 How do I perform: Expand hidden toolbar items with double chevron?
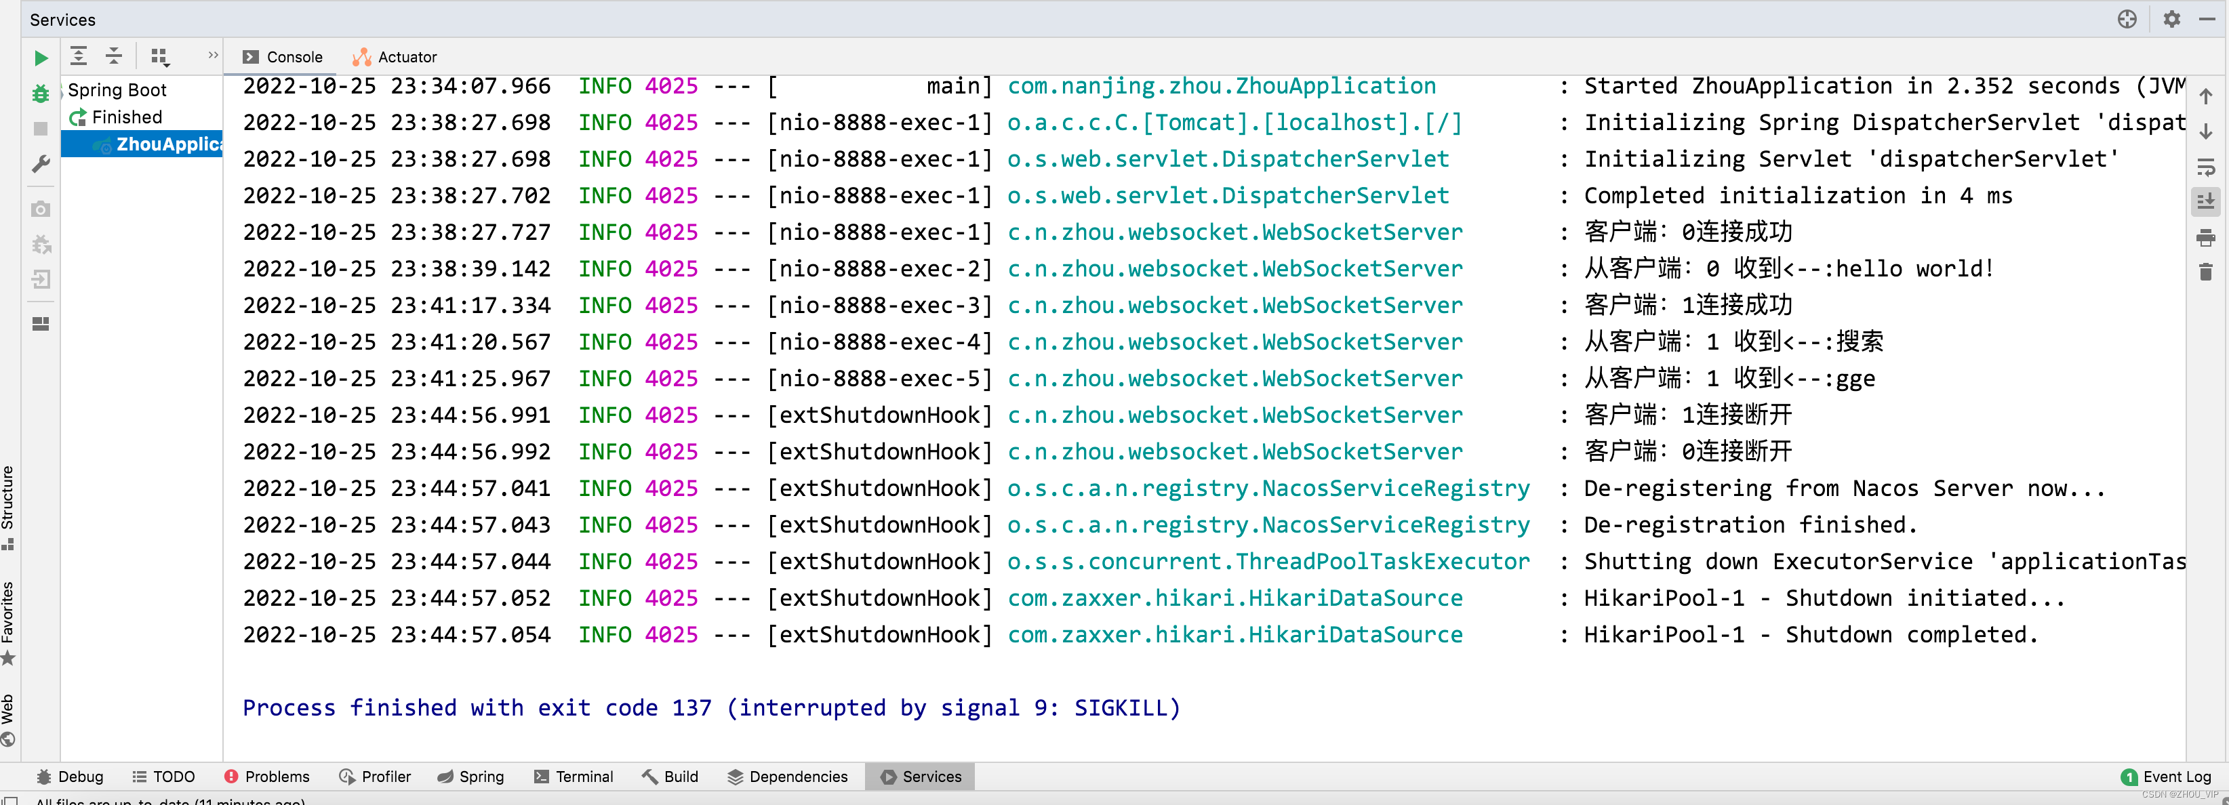tap(213, 56)
